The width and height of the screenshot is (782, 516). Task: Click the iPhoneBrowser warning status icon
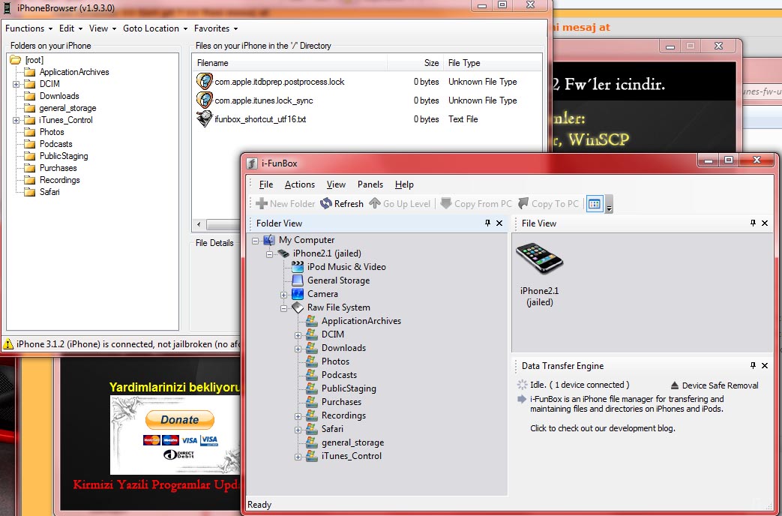8,343
